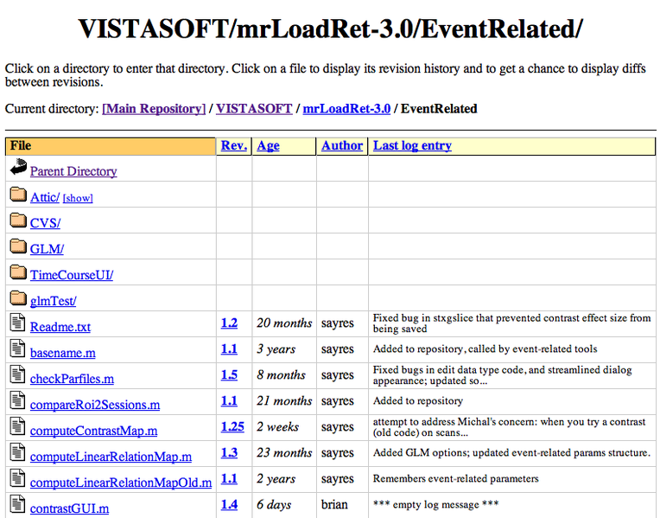Click the document icon next to contrastGUI.m

(x=18, y=505)
